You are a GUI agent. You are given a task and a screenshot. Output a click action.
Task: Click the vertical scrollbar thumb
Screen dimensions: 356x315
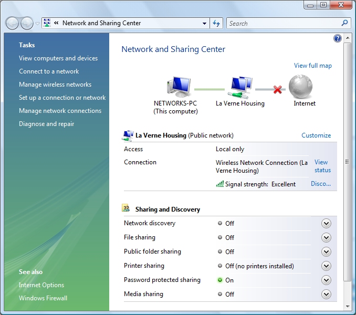click(x=347, y=162)
